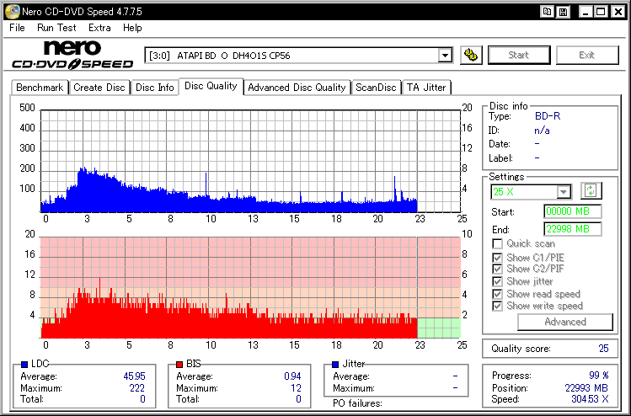Click the Exit button
The height and width of the screenshot is (416, 631).
586,55
